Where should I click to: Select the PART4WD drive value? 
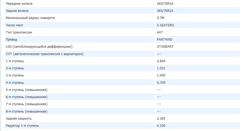coord(164,40)
